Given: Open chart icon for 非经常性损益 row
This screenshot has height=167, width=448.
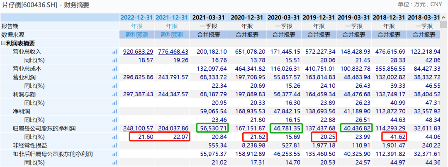Looking at the screenshot, I should pos(115,146).
